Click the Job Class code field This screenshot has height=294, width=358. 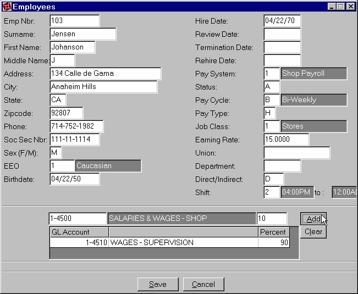(272, 126)
